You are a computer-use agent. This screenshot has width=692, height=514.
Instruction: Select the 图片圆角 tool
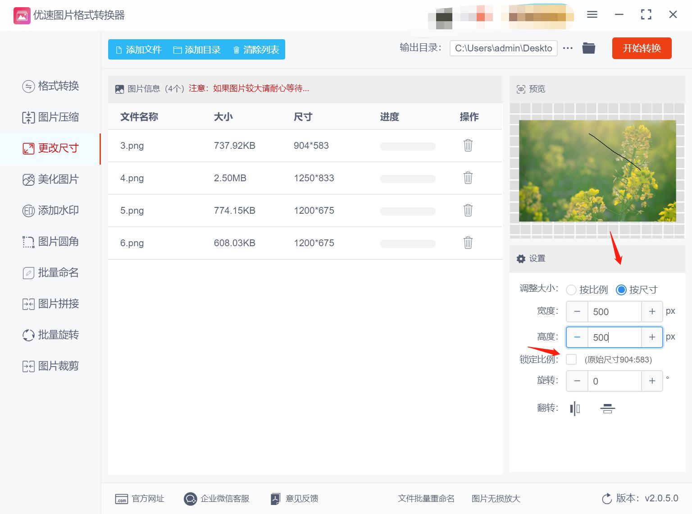coord(50,241)
